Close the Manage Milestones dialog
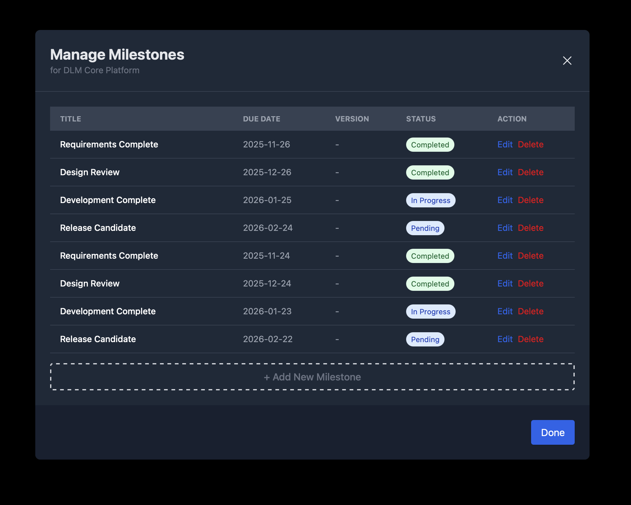 pyautogui.click(x=567, y=61)
